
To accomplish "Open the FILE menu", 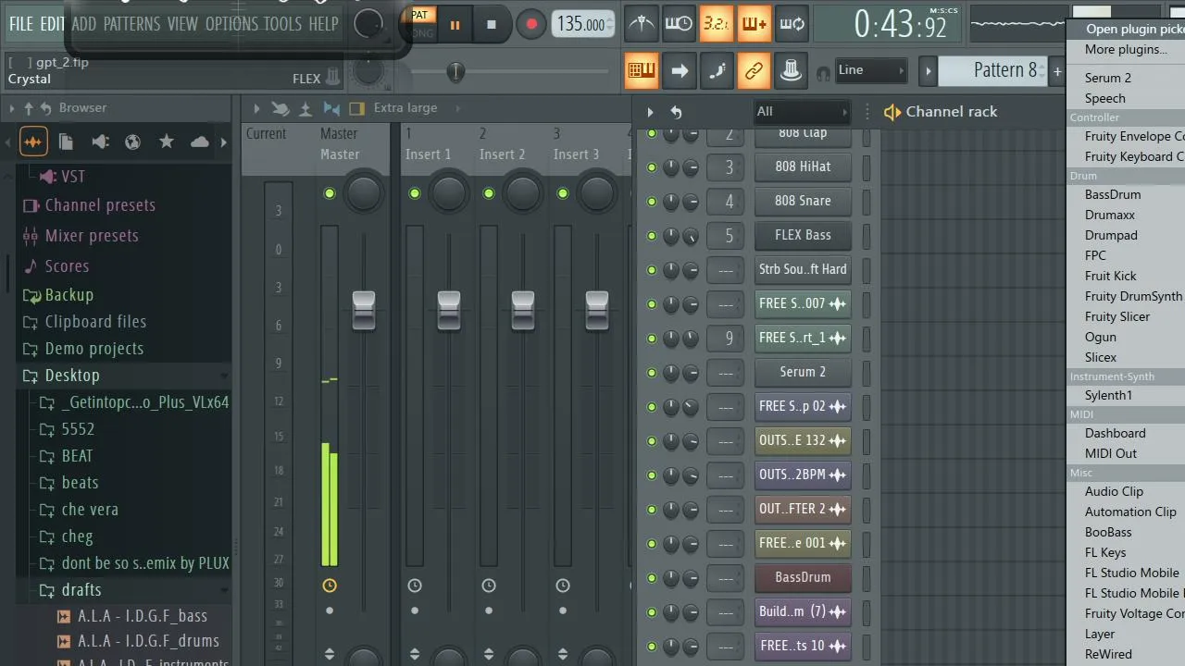I will (x=20, y=24).
